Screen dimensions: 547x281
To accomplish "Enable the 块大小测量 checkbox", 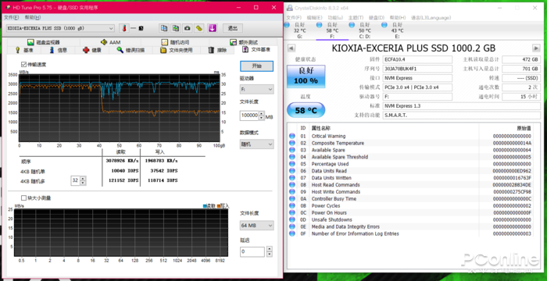I will click(23, 198).
